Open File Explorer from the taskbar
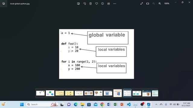The image size is (193, 108). point(82,104)
